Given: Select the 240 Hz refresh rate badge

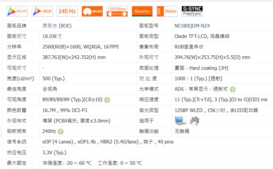Looking at the screenshot, I should pos(67,11).
